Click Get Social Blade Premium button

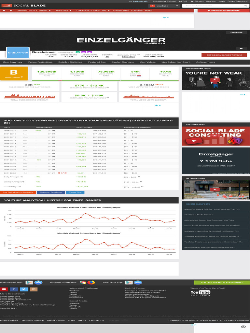[x=224, y=55]
